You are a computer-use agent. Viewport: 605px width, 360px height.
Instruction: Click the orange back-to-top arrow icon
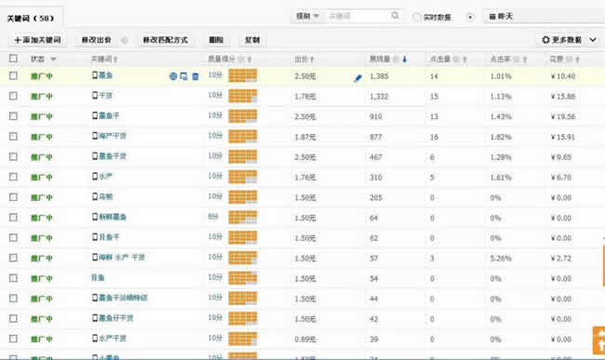point(598,340)
